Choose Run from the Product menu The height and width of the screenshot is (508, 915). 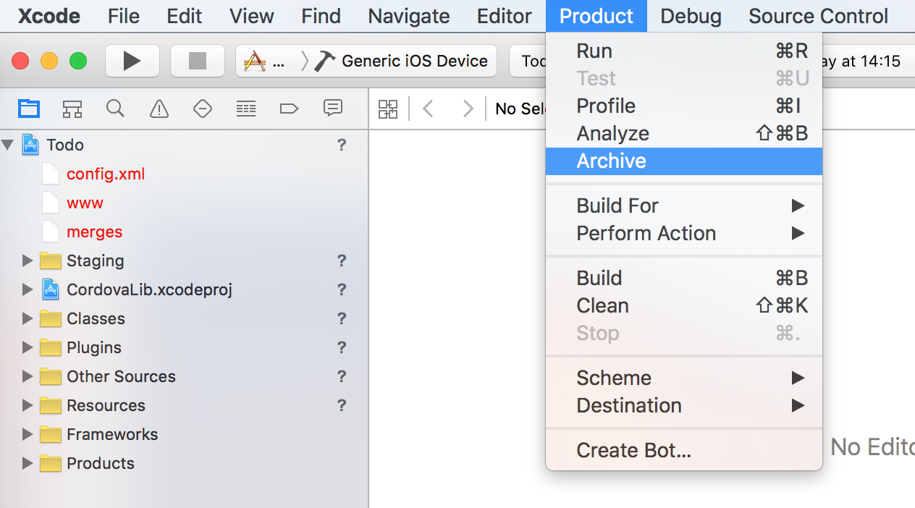tap(684, 51)
